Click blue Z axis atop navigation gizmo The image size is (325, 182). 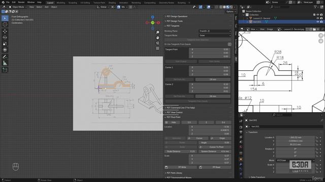153,17
